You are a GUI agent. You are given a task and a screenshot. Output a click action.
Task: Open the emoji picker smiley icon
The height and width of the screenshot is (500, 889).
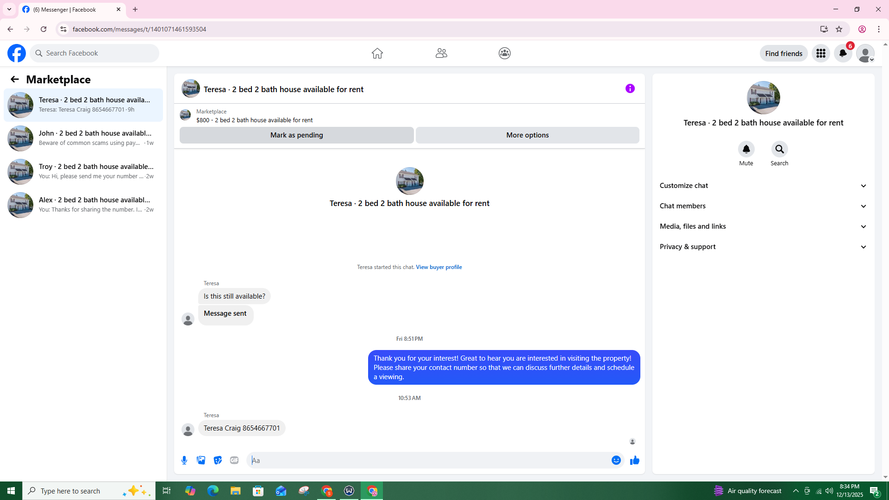pos(616,460)
